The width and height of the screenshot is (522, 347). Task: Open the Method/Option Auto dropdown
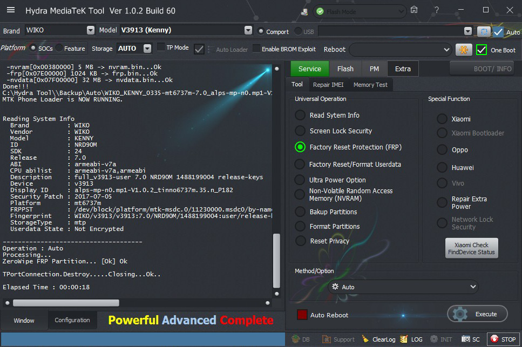403,287
